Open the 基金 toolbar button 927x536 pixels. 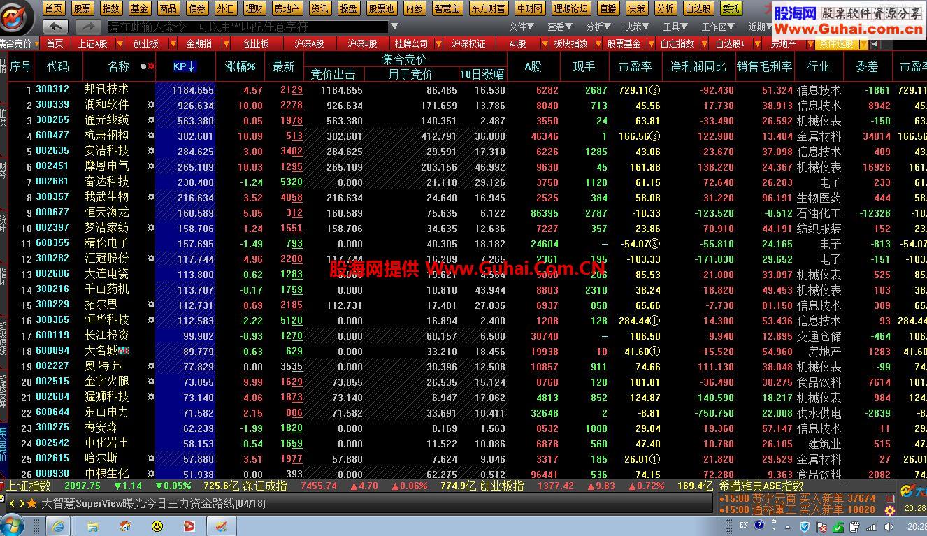coord(139,8)
